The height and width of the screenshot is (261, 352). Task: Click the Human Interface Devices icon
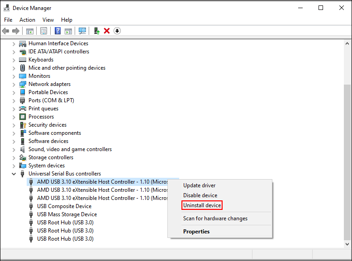(x=23, y=43)
